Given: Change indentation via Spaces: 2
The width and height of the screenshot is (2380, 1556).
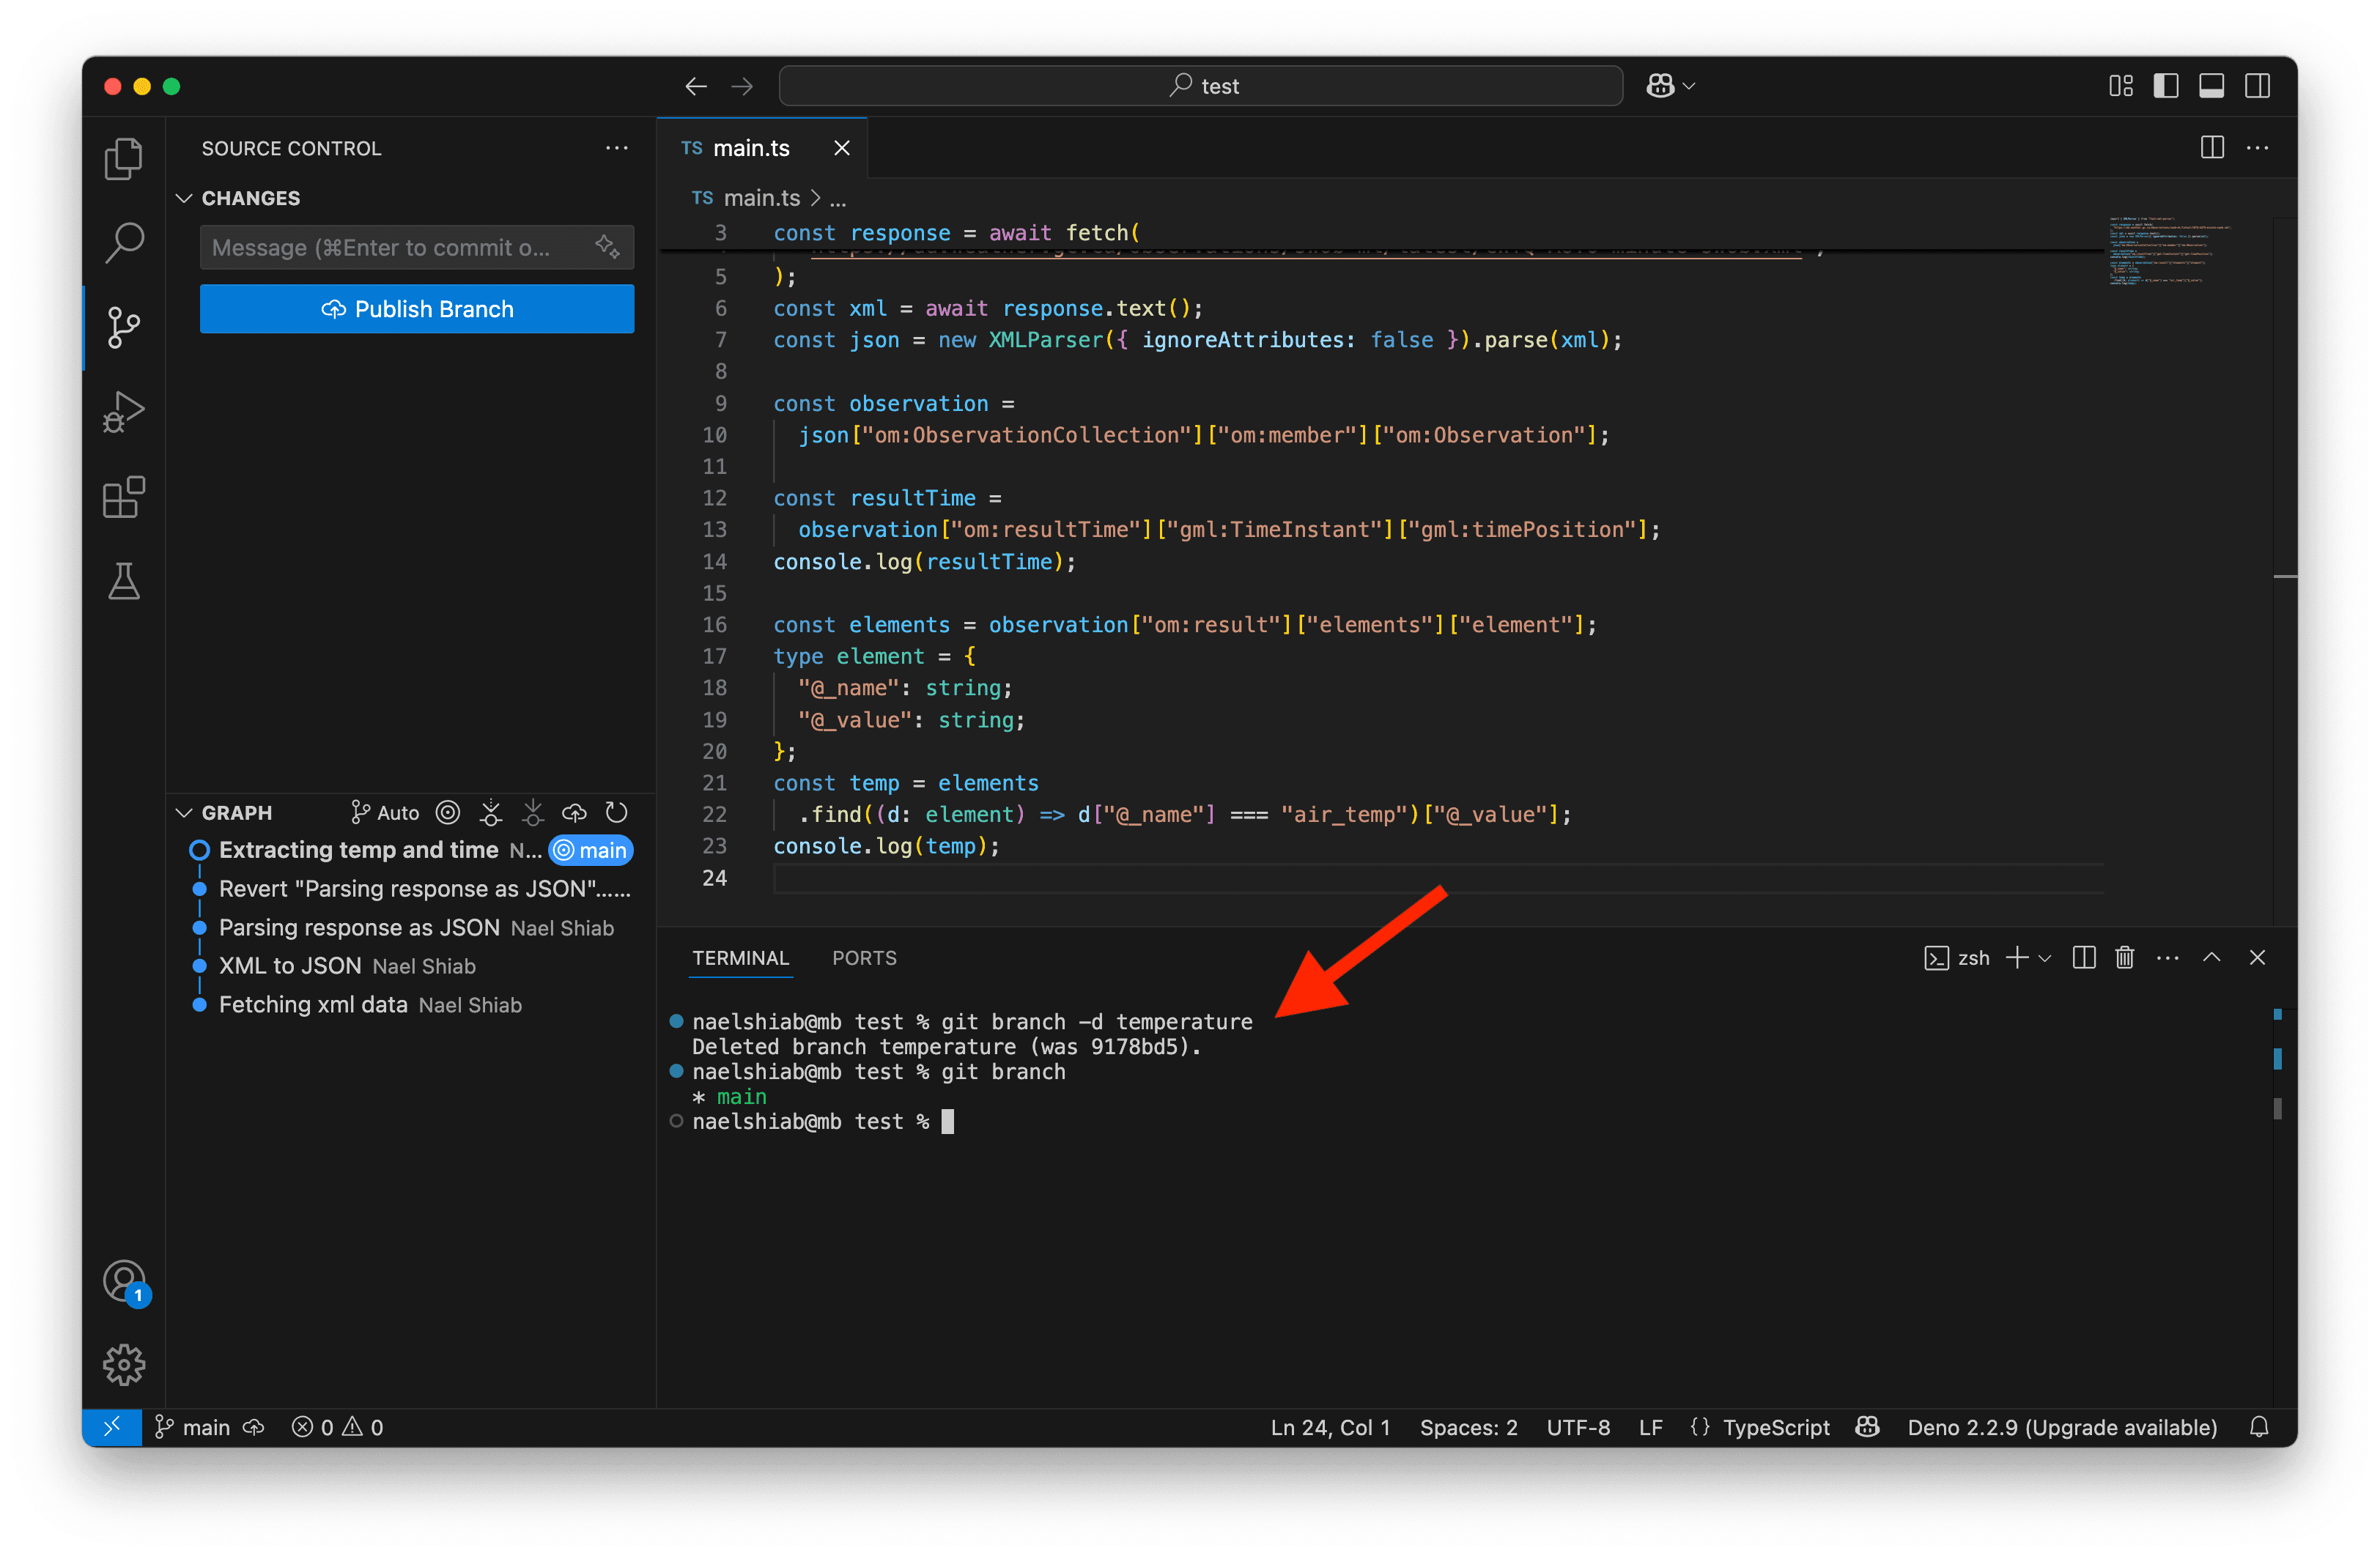Looking at the screenshot, I should tap(1468, 1427).
